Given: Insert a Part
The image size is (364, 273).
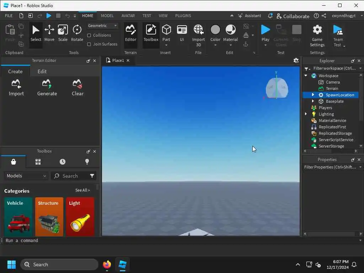Looking at the screenshot, I should click(x=166, y=33).
